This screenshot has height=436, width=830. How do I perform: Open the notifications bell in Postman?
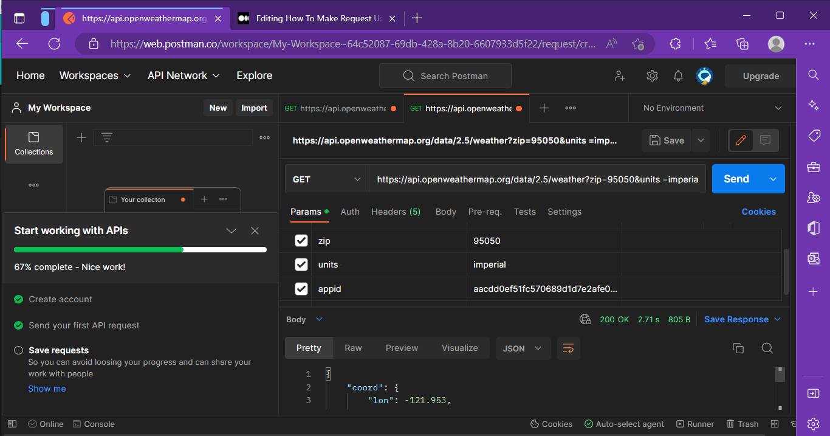(x=678, y=76)
